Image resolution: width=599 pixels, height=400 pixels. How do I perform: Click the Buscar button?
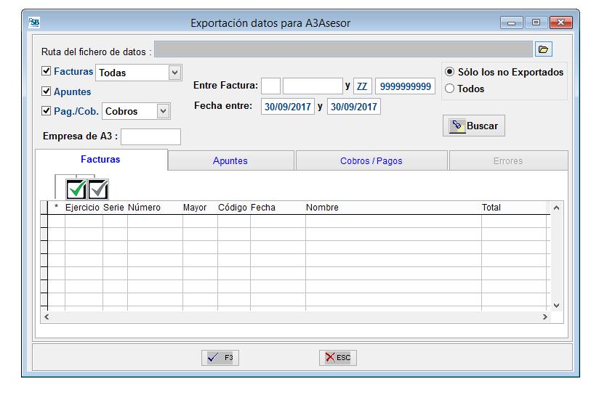474,126
